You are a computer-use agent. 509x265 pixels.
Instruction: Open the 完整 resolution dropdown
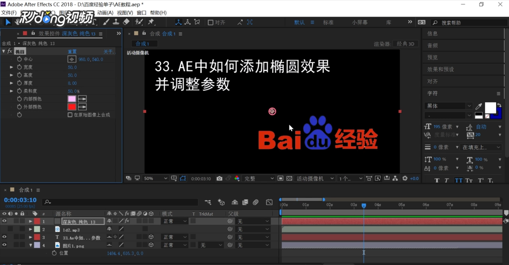(x=259, y=178)
